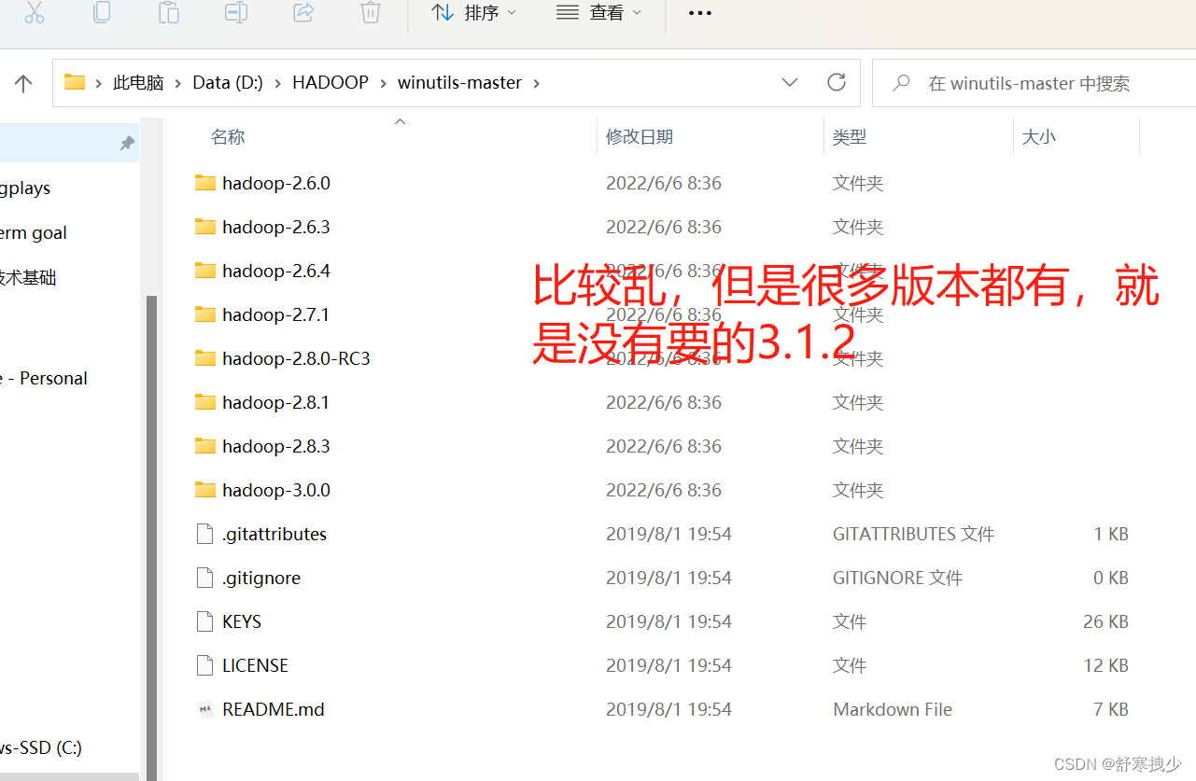Sort by 修改日期 column header
1196x781 pixels.
point(640,137)
